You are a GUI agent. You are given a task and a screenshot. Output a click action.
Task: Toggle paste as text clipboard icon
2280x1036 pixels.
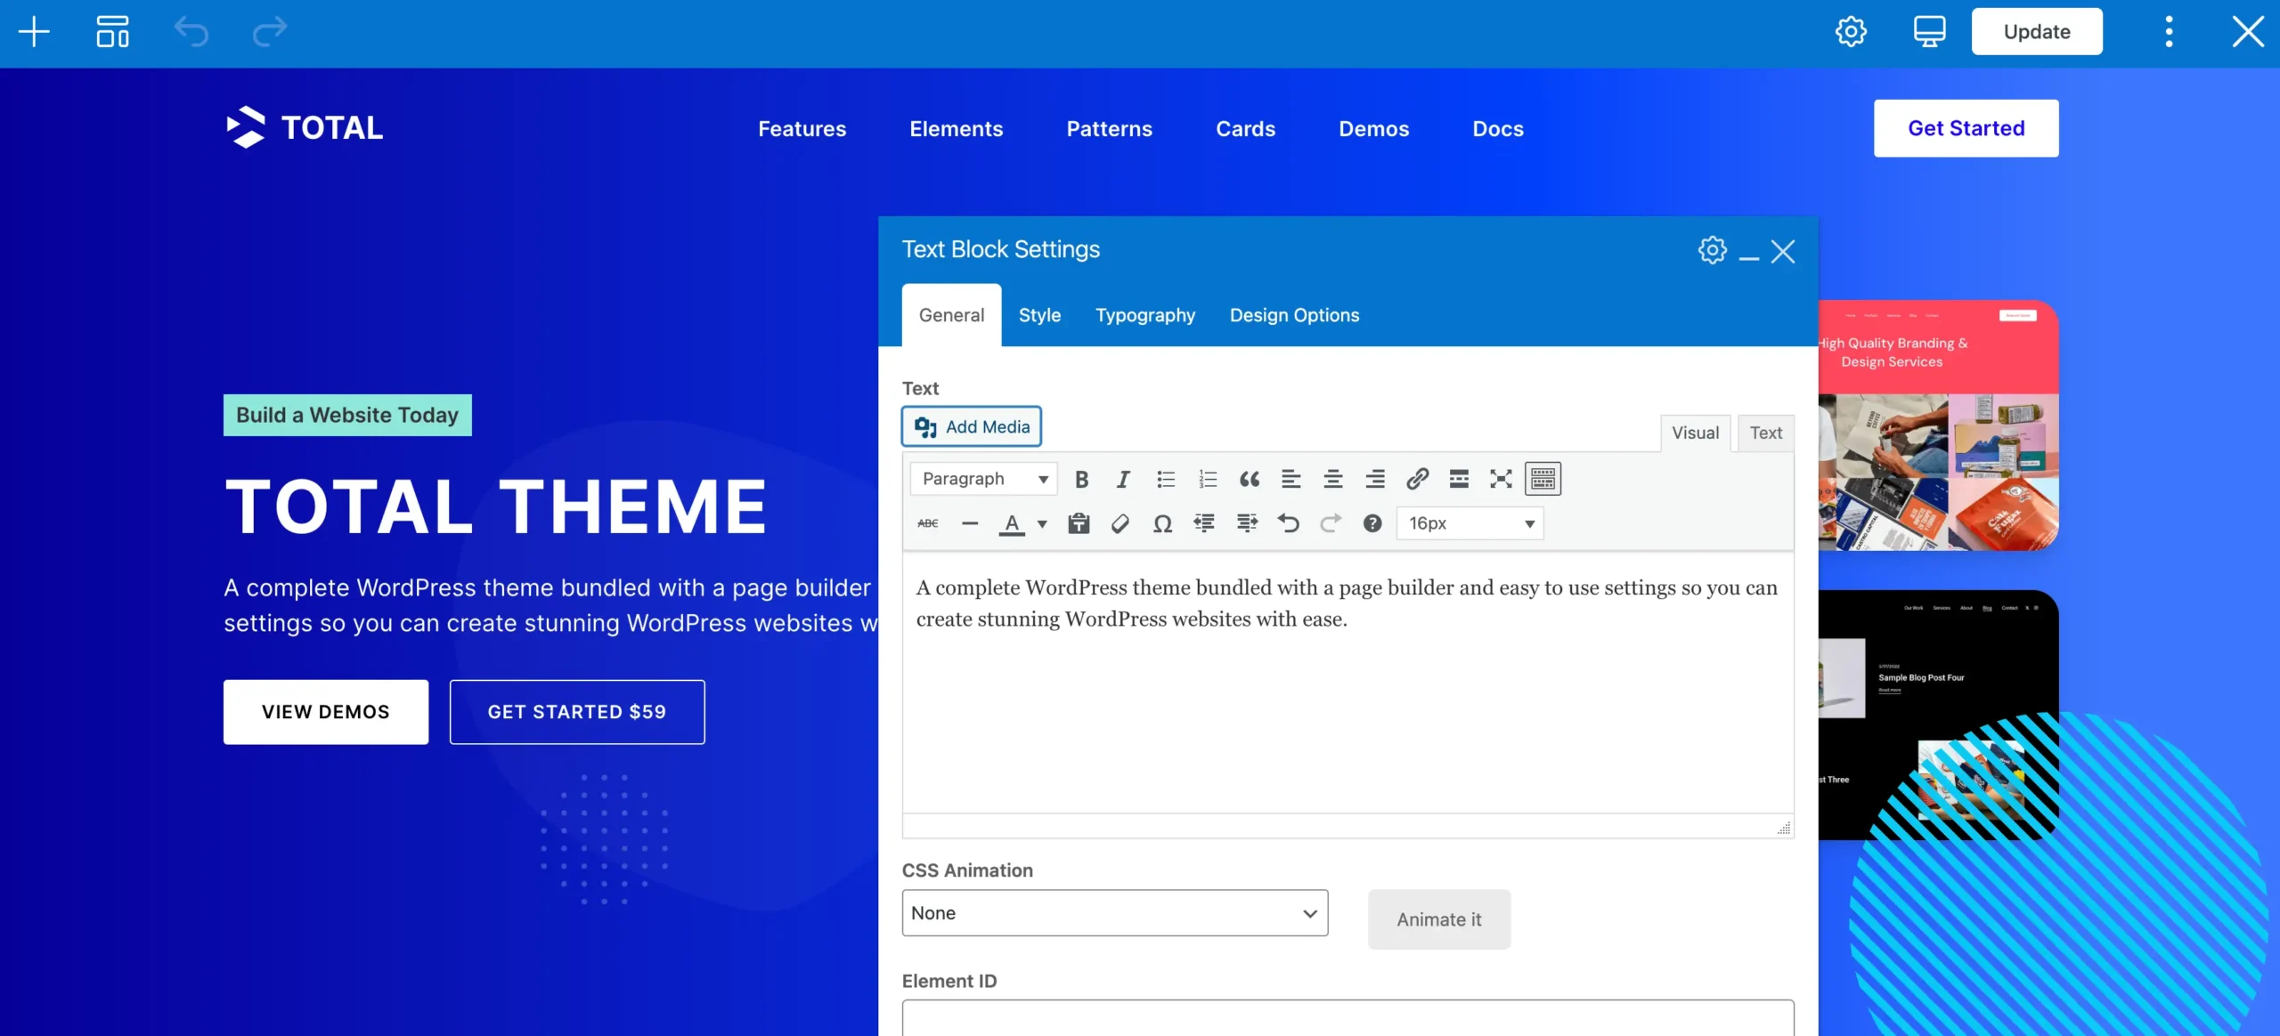tap(1079, 524)
